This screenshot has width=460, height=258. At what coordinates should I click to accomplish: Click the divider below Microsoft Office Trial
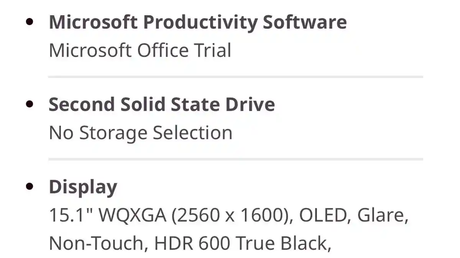point(235,77)
